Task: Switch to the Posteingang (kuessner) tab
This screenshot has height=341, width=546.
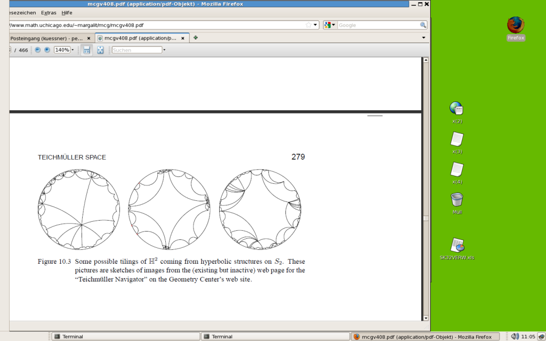Action: point(47,38)
